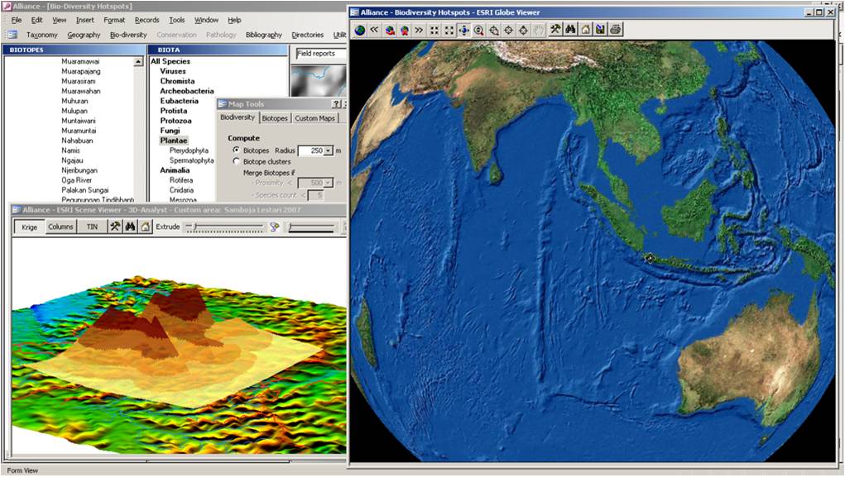Click the outward-arrows full extent icon
845x477 pixels.
point(449,30)
